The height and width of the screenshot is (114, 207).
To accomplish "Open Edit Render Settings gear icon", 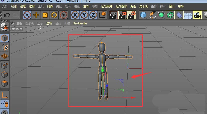I will coord(132,15).
